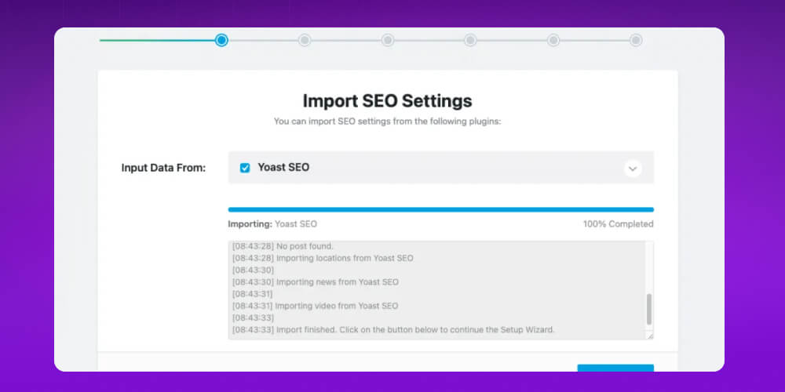Click the last step dot of the wizard
Viewport: 785px width, 392px height.
coord(636,41)
